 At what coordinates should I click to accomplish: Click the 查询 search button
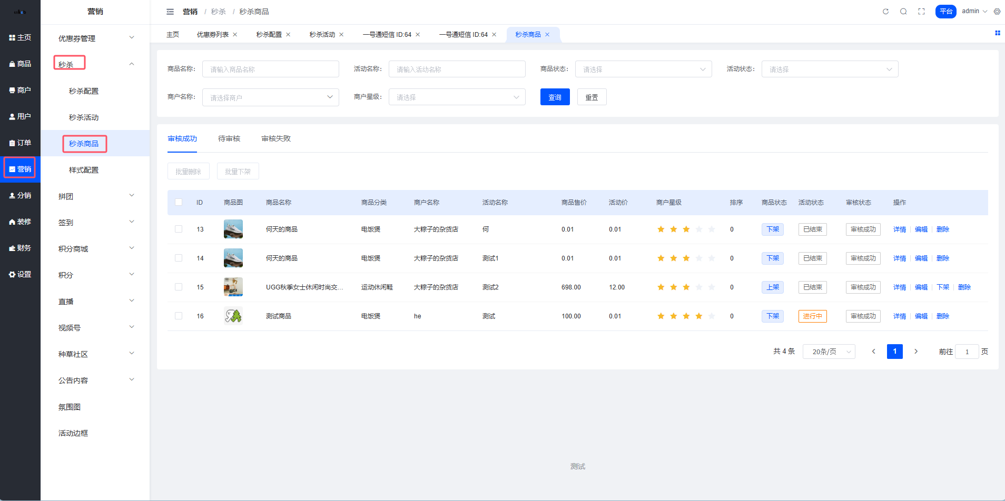[555, 97]
